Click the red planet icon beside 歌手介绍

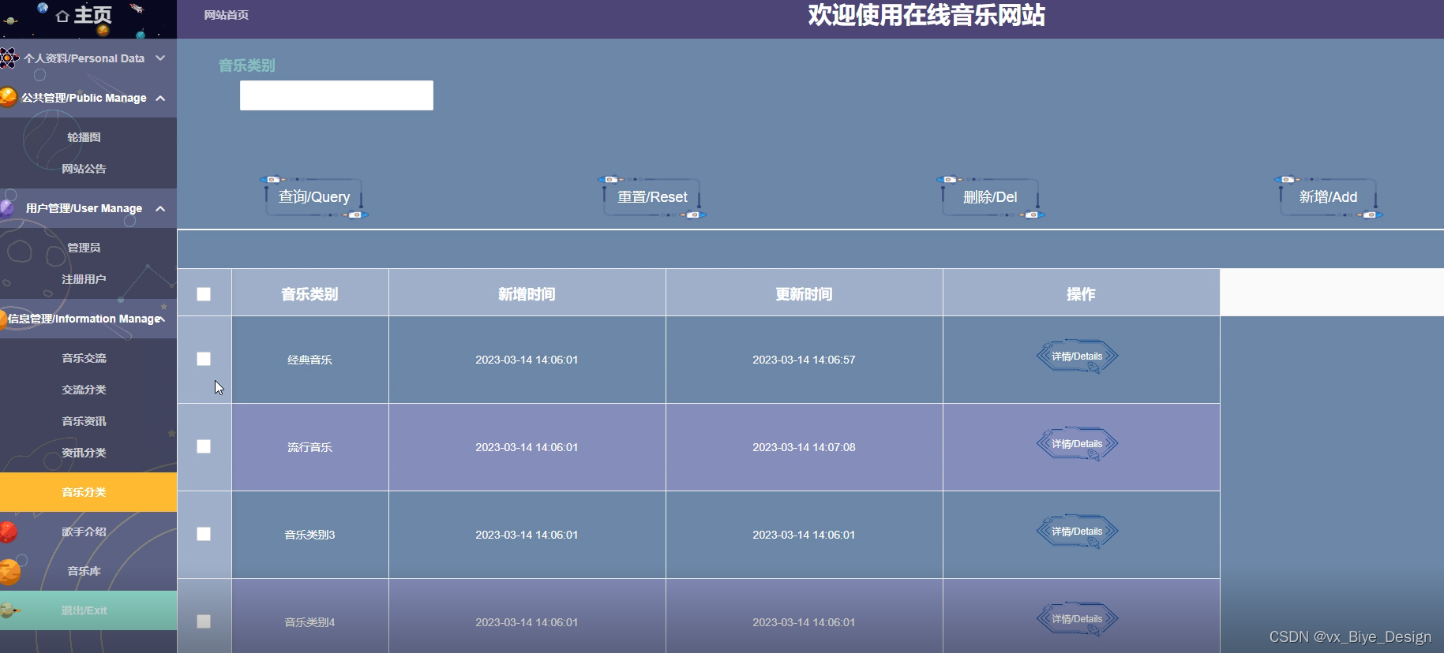(8, 532)
